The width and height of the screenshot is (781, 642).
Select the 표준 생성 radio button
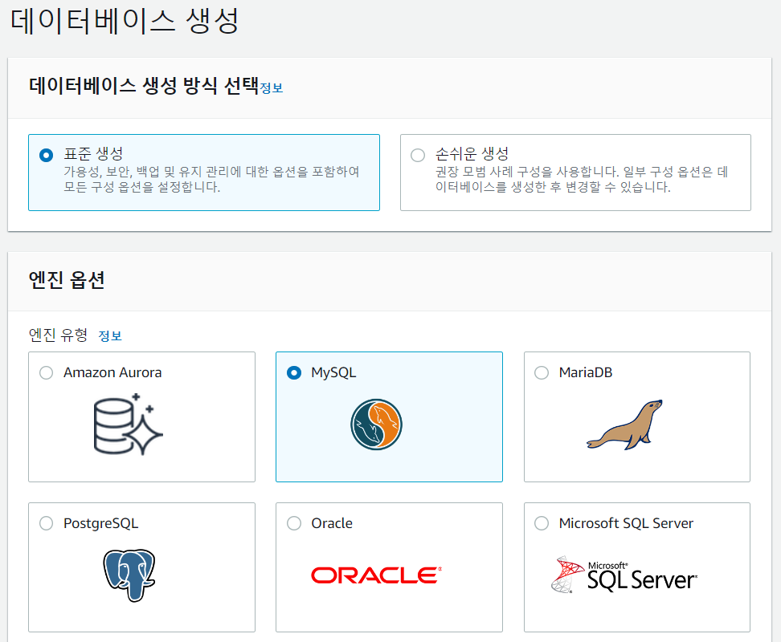47,155
